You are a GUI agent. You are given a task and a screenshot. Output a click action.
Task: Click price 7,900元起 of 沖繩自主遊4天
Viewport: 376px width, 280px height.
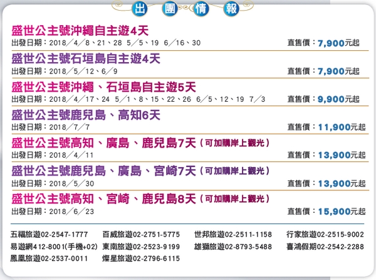pos(338,43)
